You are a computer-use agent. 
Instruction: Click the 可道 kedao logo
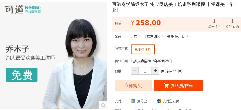click(x=23, y=9)
